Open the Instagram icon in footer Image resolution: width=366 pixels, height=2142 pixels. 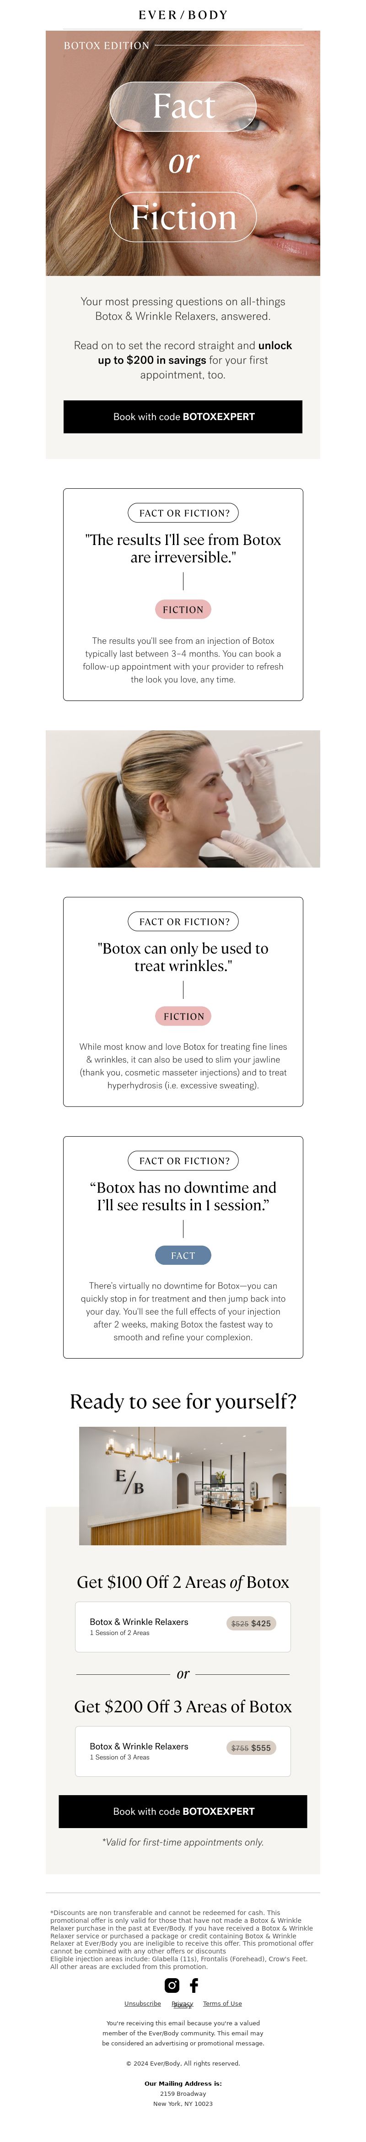[x=172, y=1985]
